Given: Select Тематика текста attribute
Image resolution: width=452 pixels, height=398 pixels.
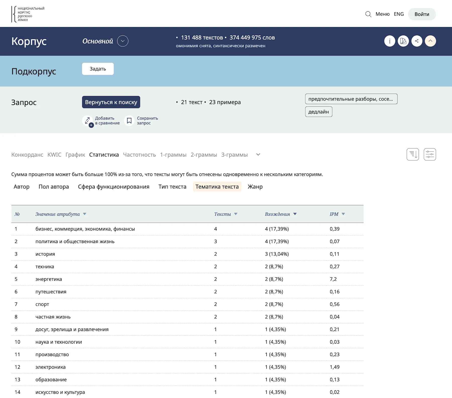Looking at the screenshot, I should (x=217, y=187).
